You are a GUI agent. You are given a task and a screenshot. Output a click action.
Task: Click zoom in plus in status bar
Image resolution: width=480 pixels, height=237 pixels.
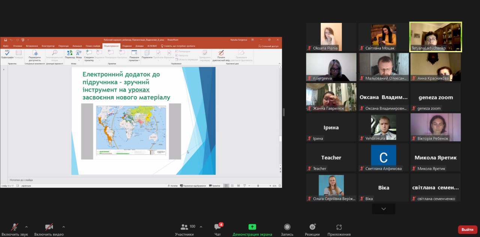pos(270,186)
